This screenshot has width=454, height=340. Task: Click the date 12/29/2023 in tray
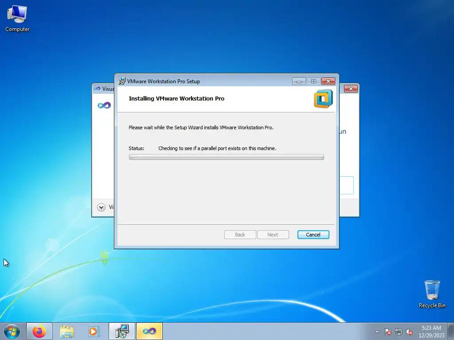pyautogui.click(x=431, y=336)
